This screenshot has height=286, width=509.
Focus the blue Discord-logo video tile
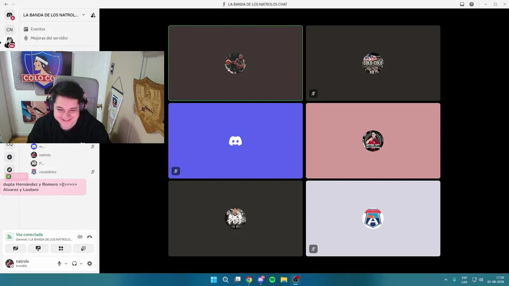point(235,141)
